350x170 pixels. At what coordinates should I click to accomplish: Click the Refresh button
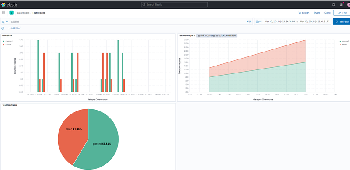coord(341,22)
